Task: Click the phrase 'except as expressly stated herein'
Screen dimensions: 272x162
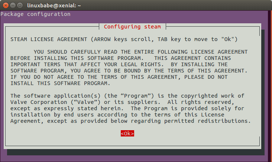Action: (x=67, y=108)
